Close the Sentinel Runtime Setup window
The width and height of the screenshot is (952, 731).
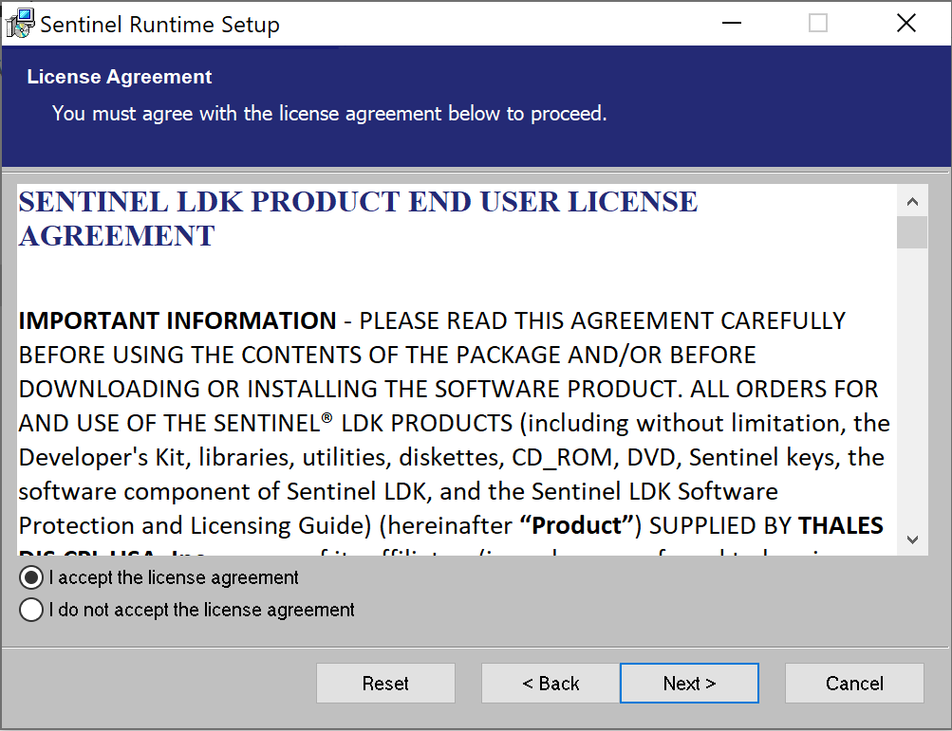[905, 24]
